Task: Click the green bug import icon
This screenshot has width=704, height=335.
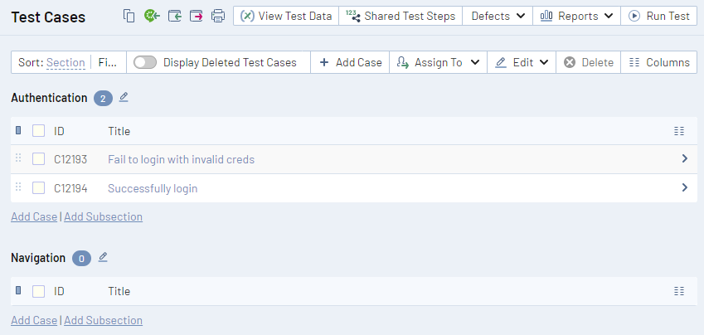Action: point(151,16)
